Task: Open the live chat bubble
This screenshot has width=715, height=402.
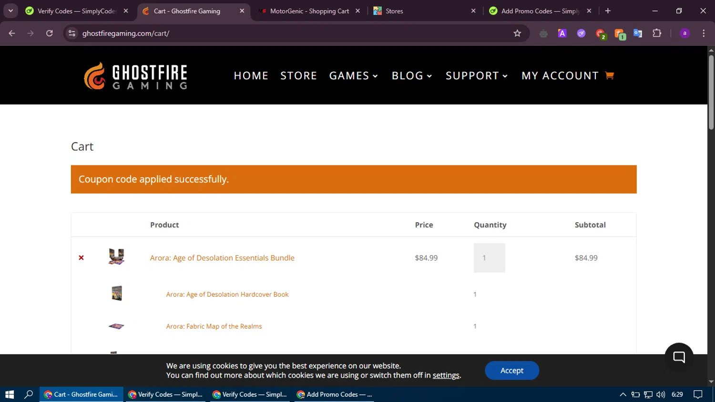Action: point(679,357)
